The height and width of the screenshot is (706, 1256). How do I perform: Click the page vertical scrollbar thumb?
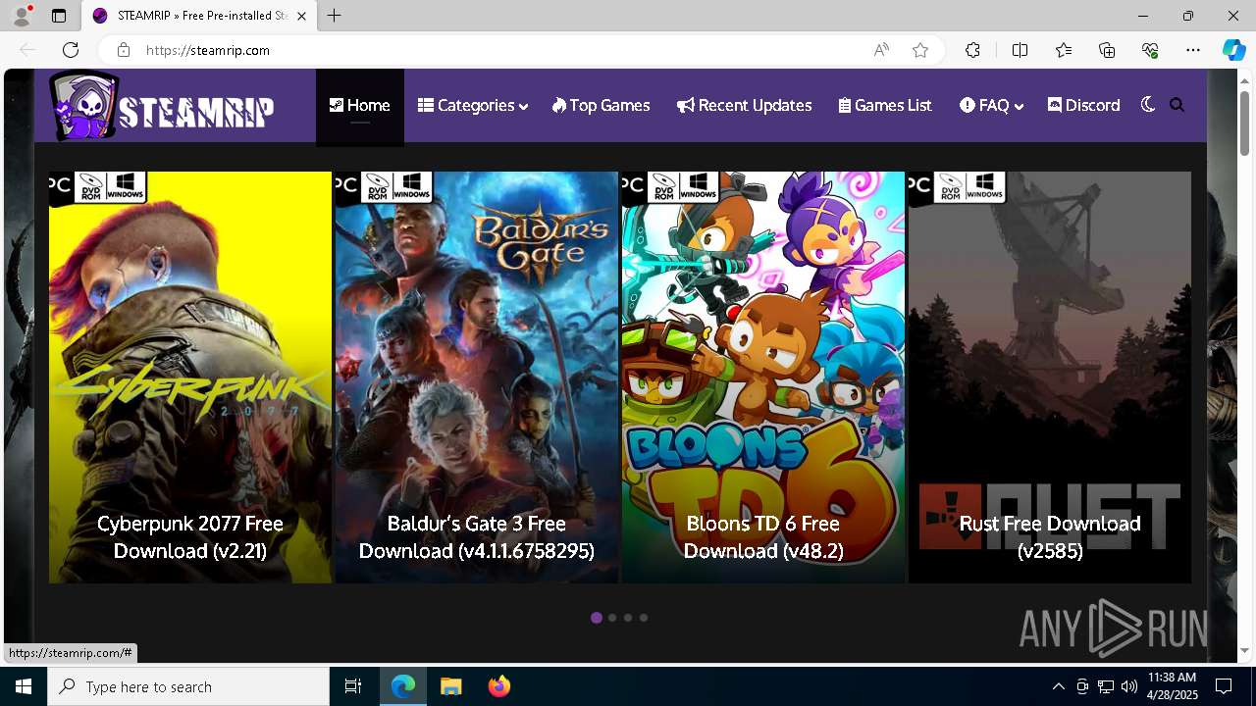[1244, 123]
